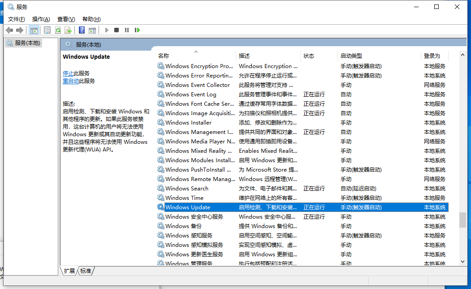Viewport: 471px width, 289px height.
Task: Open the 查看(V) menu
Action: [65, 19]
